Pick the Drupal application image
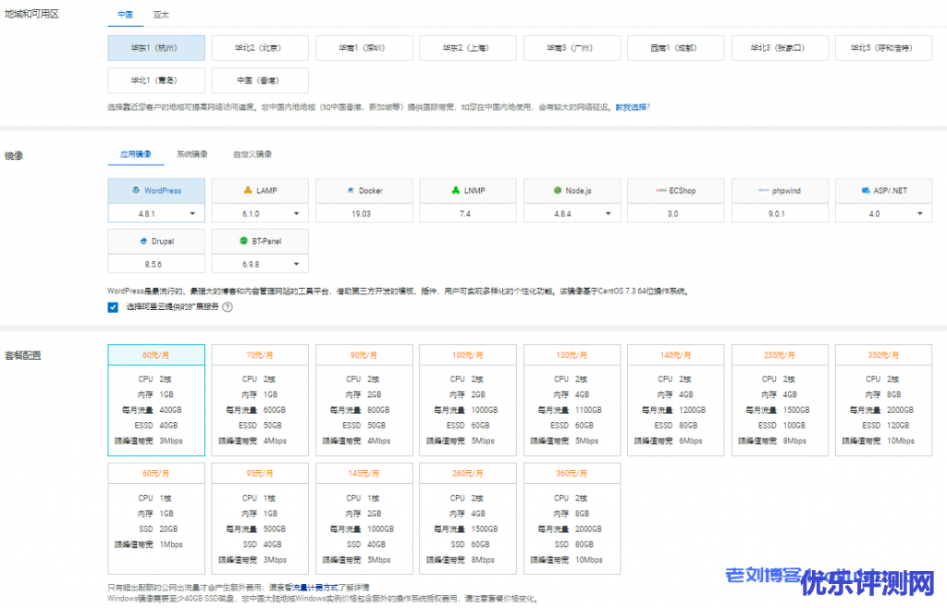Image resolution: width=947 pixels, height=608 pixels. 155,241
